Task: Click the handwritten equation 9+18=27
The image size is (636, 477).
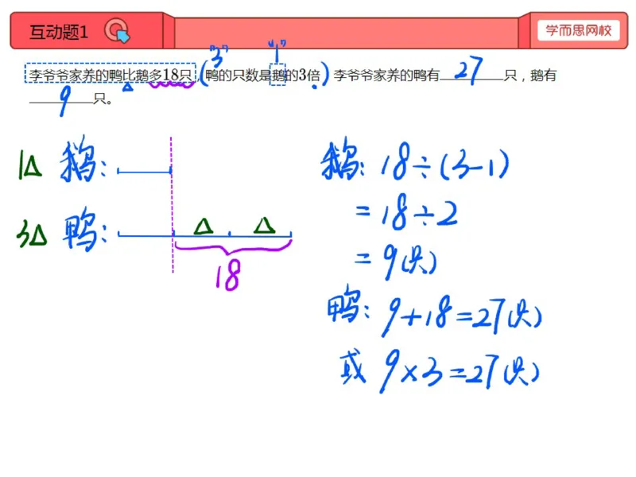Action: (x=443, y=316)
